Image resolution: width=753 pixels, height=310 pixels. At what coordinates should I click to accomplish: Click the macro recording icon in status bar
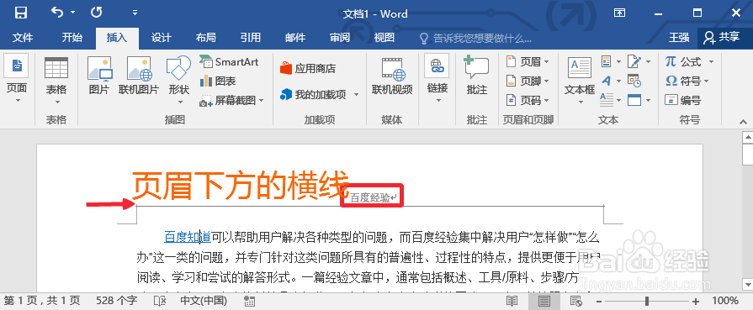[x=249, y=301]
